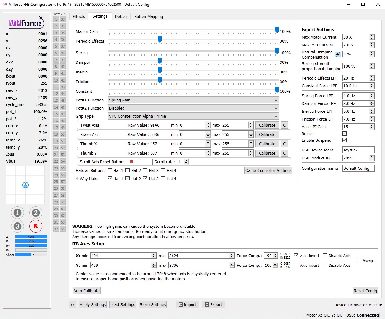The height and width of the screenshot is (319, 385).
Task: Click Calibrate for Twist Axis
Action: [267, 125]
